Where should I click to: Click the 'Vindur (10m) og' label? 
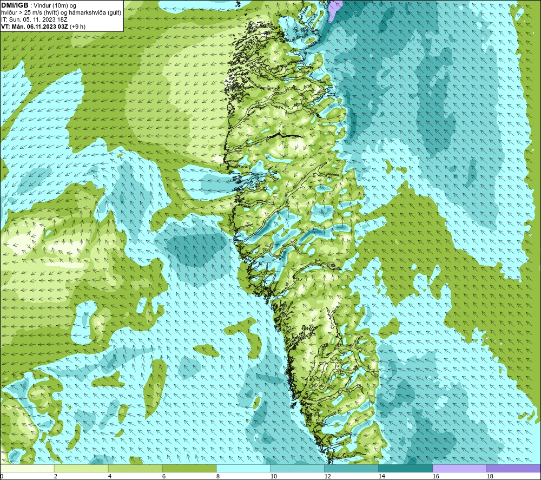click(56, 6)
